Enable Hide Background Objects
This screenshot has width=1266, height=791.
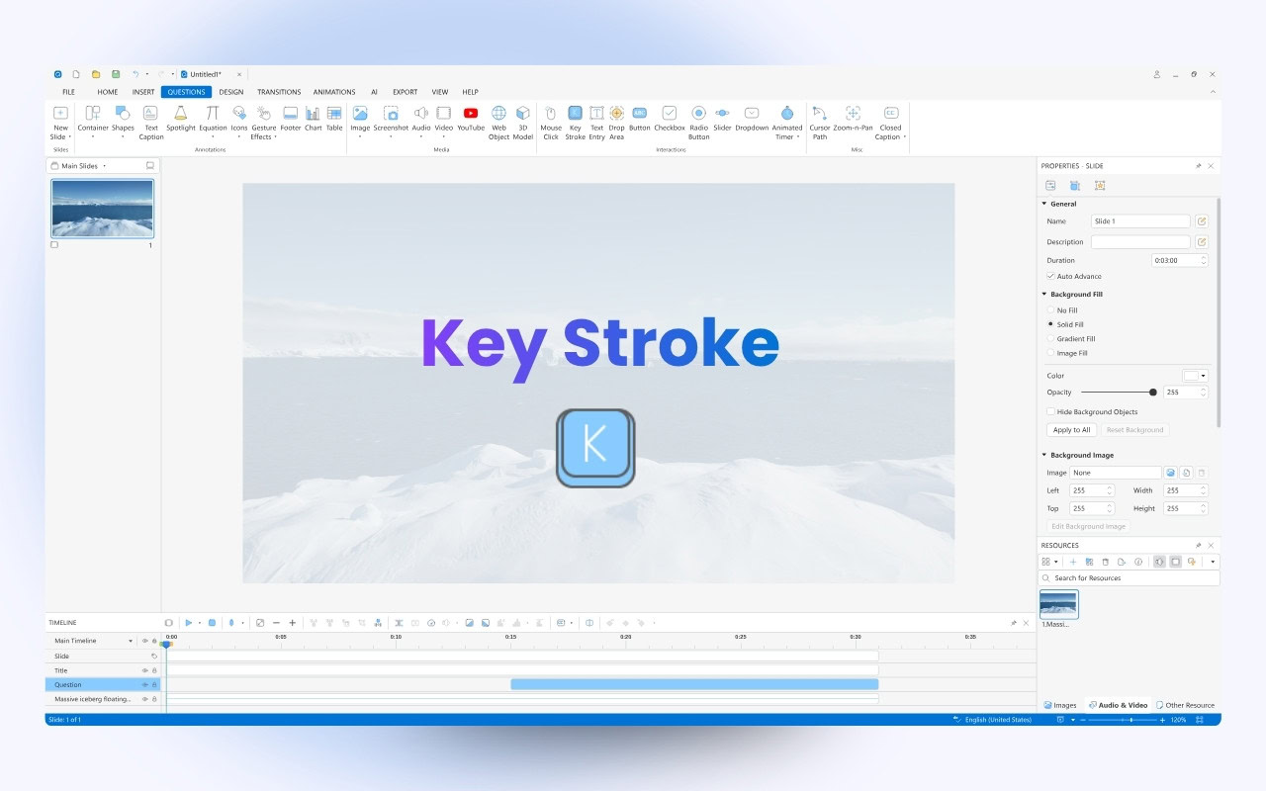point(1050,411)
